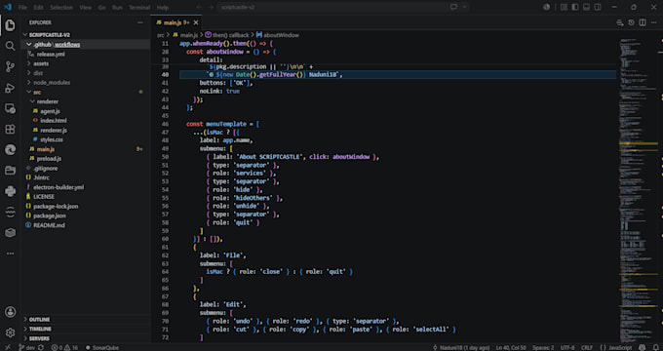This screenshot has width=663, height=351.
Task: Click the aboutWindow breadcrumb item
Action: 277,35
